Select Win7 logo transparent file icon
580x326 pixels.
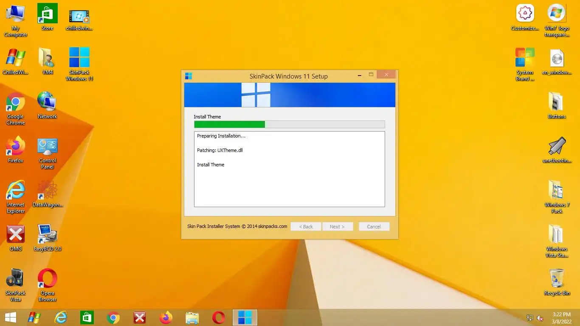[x=557, y=20]
